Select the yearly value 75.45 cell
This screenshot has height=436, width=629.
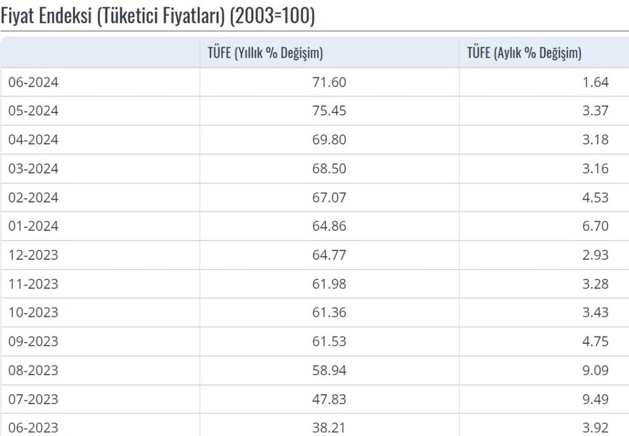pos(329,111)
